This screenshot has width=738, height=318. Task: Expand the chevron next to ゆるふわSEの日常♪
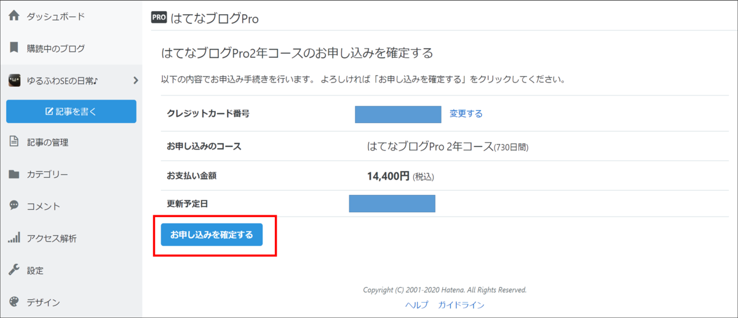pyautogui.click(x=135, y=80)
